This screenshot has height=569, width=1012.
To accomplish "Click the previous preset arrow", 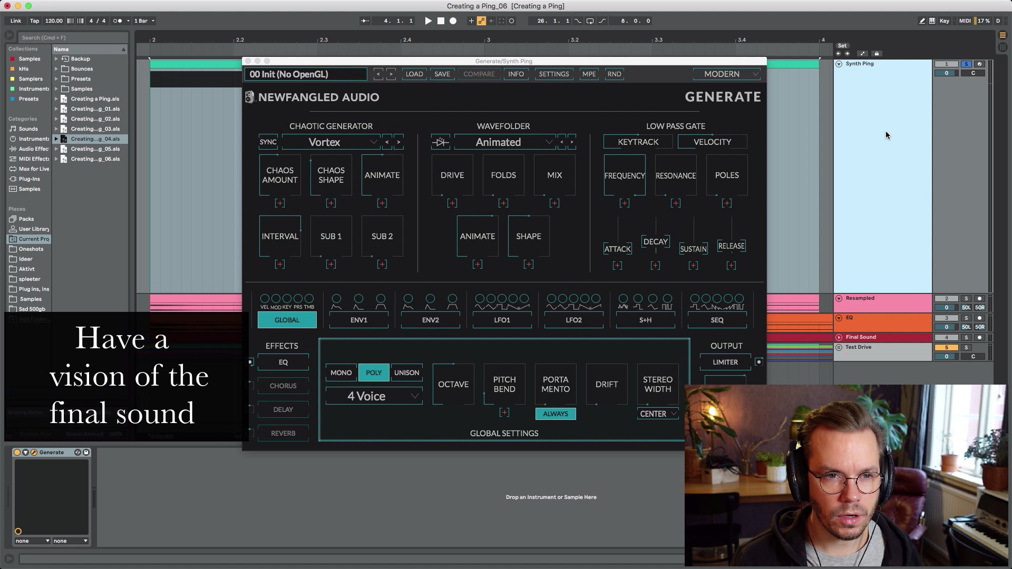I will 378,74.
